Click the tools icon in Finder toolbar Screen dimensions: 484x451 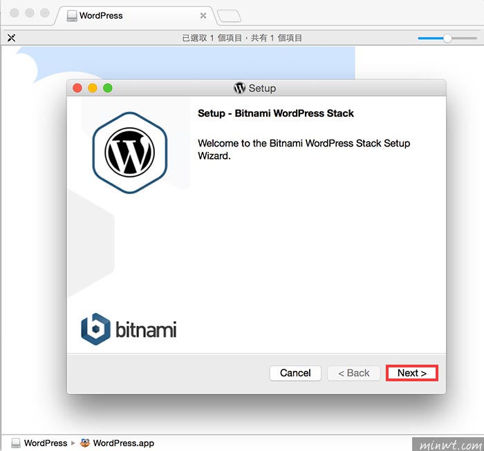coord(12,38)
